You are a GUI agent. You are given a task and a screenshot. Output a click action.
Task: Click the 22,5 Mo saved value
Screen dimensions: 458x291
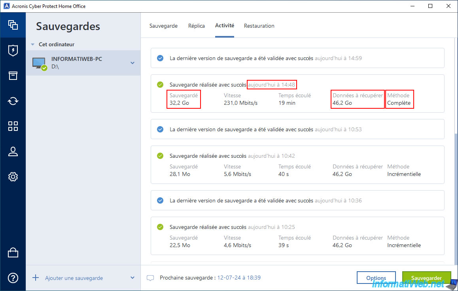180,246
